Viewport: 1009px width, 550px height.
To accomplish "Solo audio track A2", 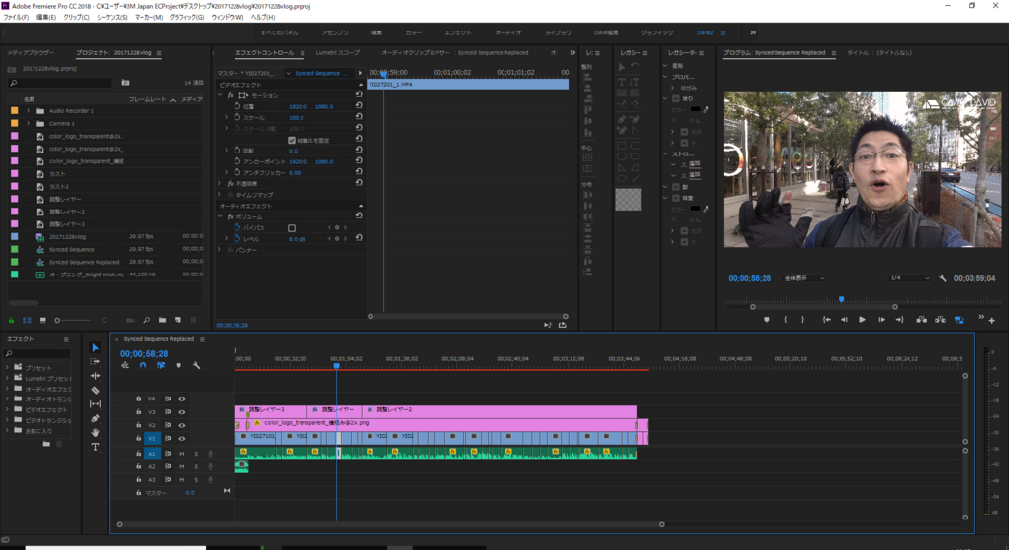I will point(196,466).
